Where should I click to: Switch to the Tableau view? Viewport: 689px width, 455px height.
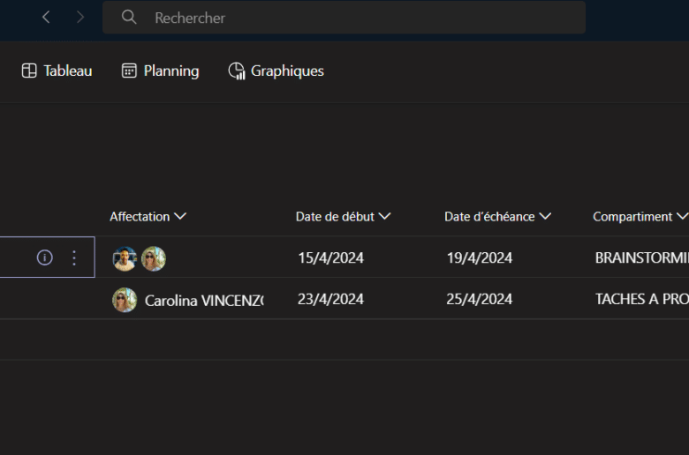pos(57,71)
